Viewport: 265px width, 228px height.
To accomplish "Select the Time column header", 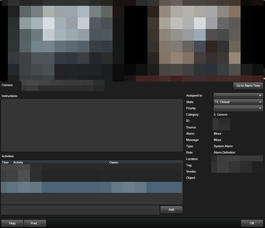I will click(x=5, y=162).
